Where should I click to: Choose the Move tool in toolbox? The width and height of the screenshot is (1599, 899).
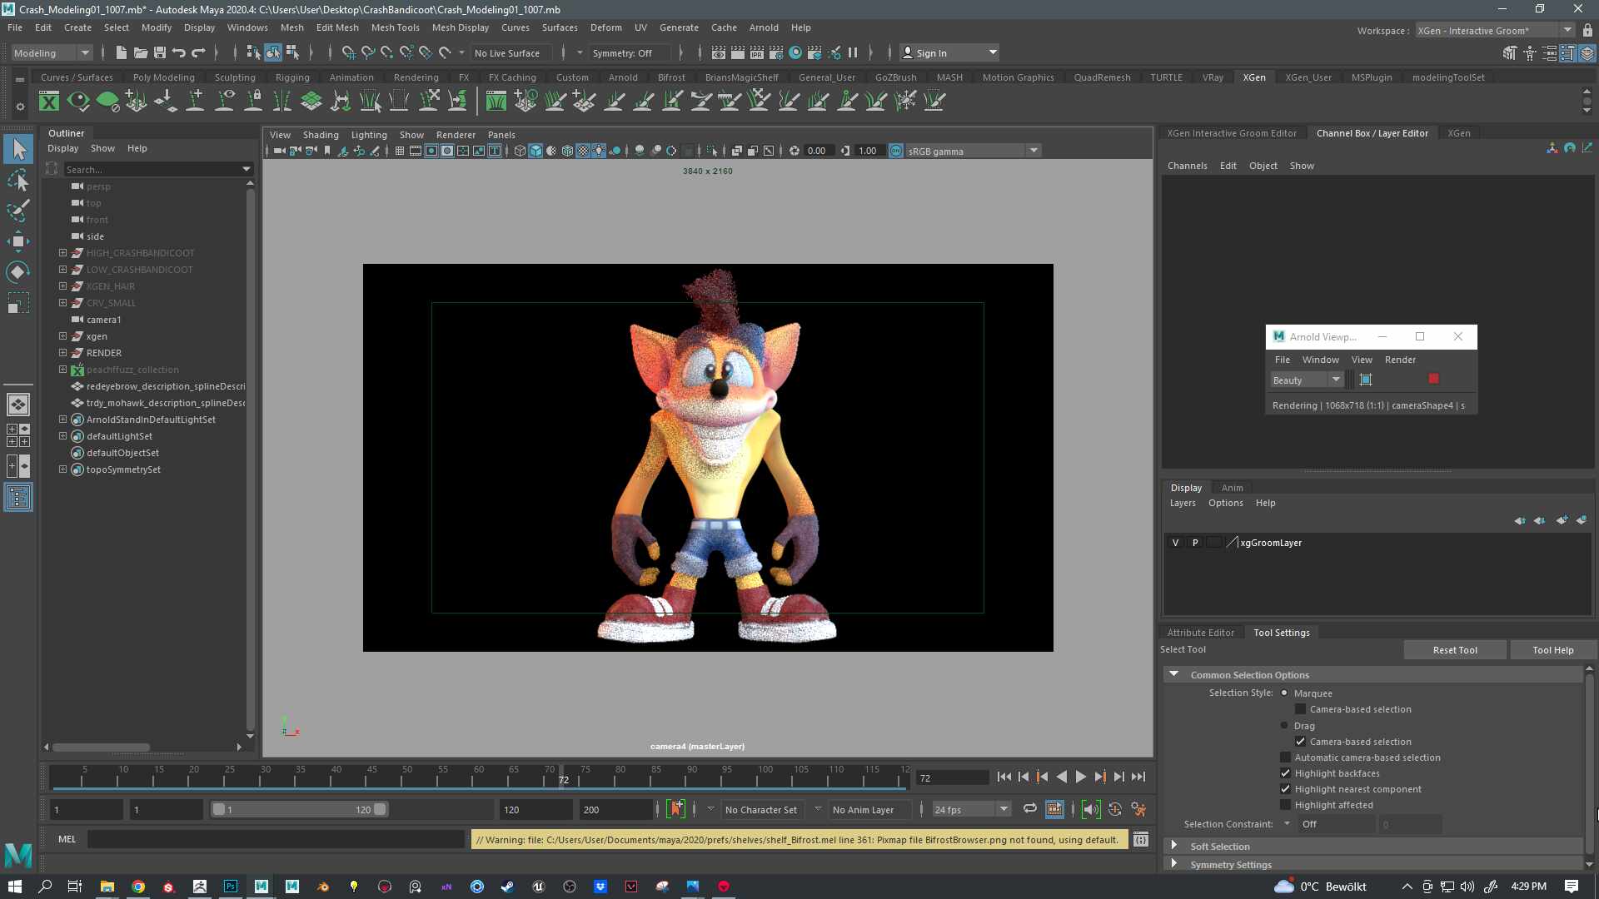(x=18, y=241)
